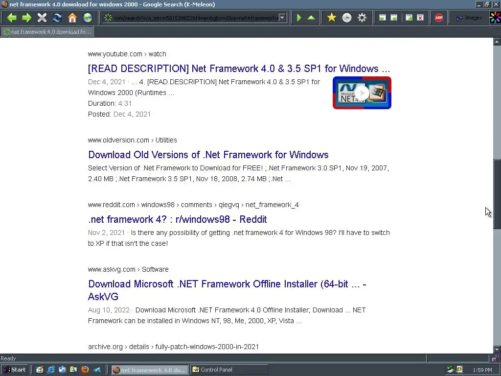Click the 'www.askvg.com › Software' breadcrumb
This screenshot has height=376, width=501.
click(128, 269)
